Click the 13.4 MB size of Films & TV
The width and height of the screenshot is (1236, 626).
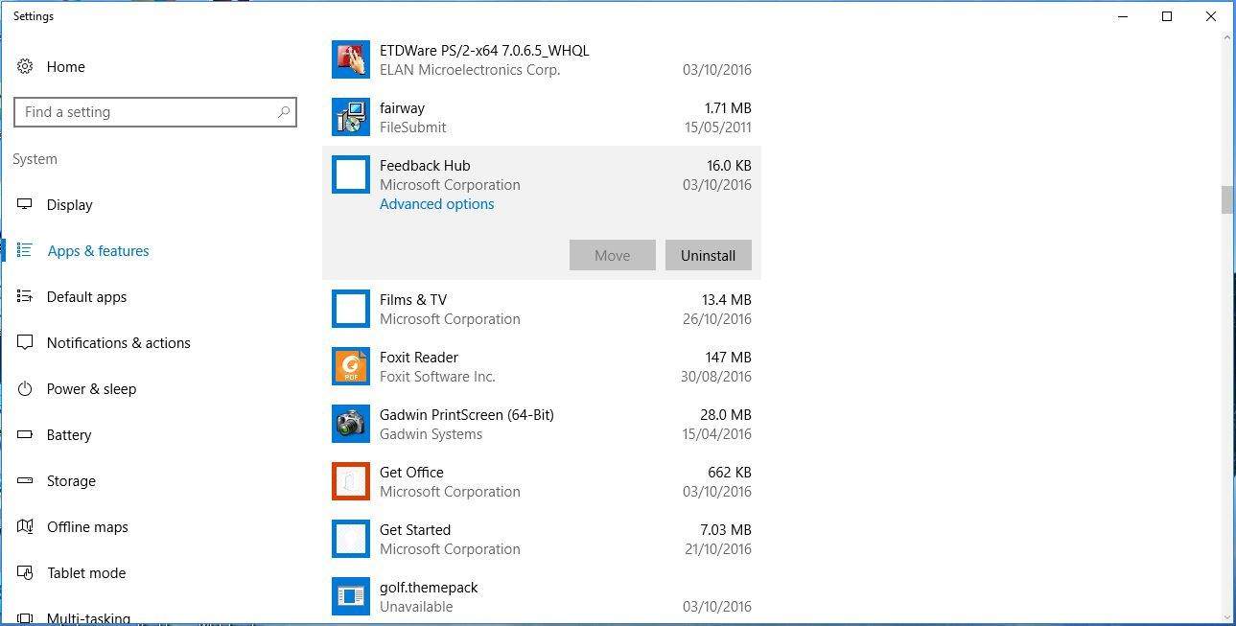pyautogui.click(x=727, y=299)
